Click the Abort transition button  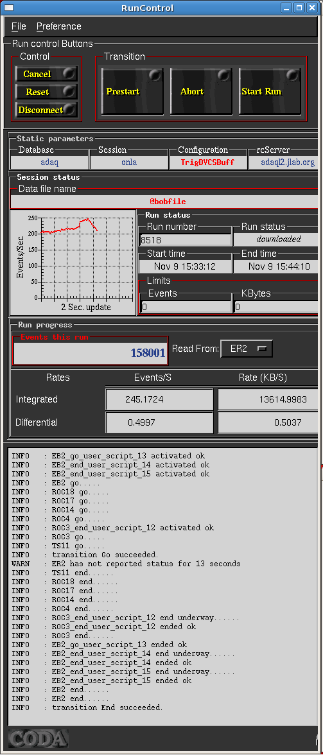pyautogui.click(x=201, y=91)
